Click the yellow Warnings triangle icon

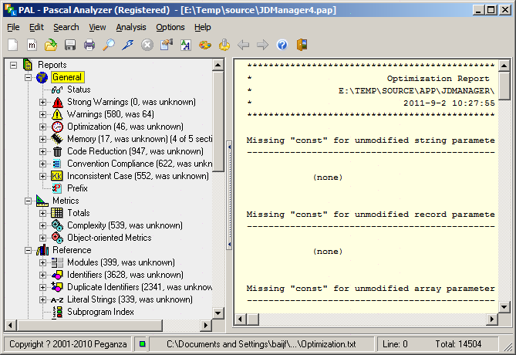pos(57,114)
